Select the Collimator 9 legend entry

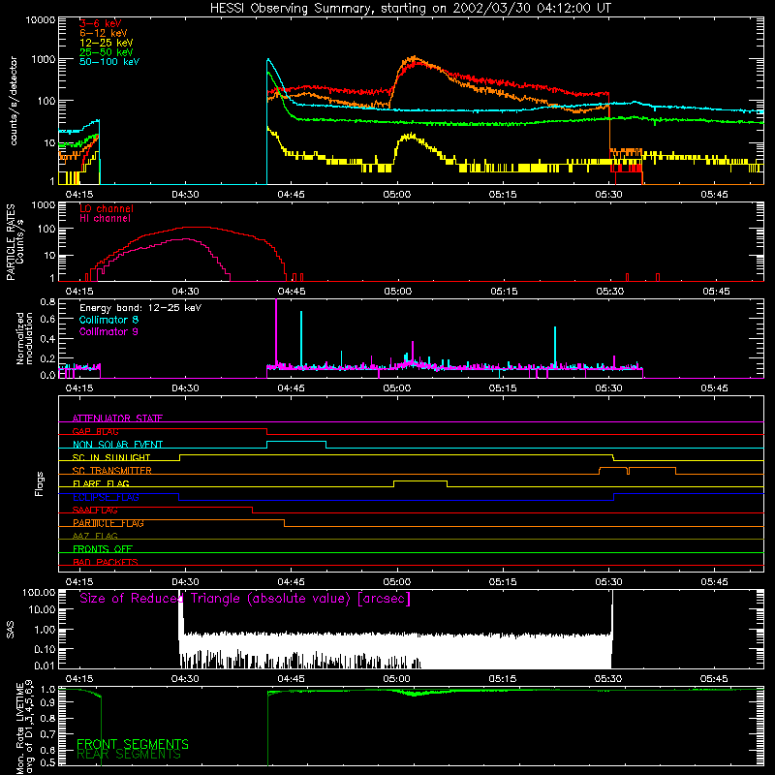coord(108,331)
